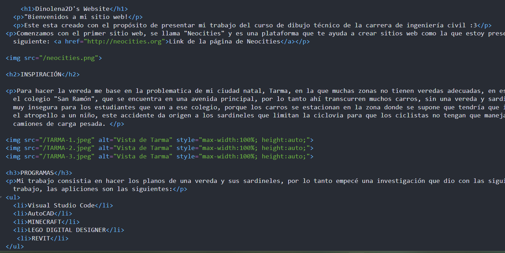Screen dimensions: 505x253
Task: Click the image source "/TARMA-1.jpeg"
Action: [67, 140]
